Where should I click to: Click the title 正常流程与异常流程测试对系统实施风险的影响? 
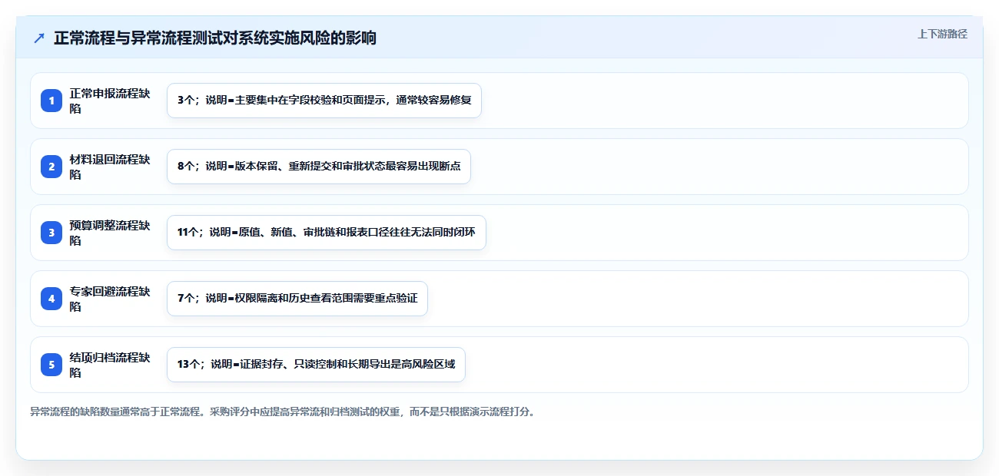click(215, 38)
